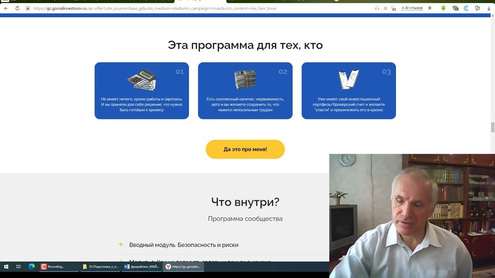
Task: Go back with the browser back arrow
Action: click(6, 8)
